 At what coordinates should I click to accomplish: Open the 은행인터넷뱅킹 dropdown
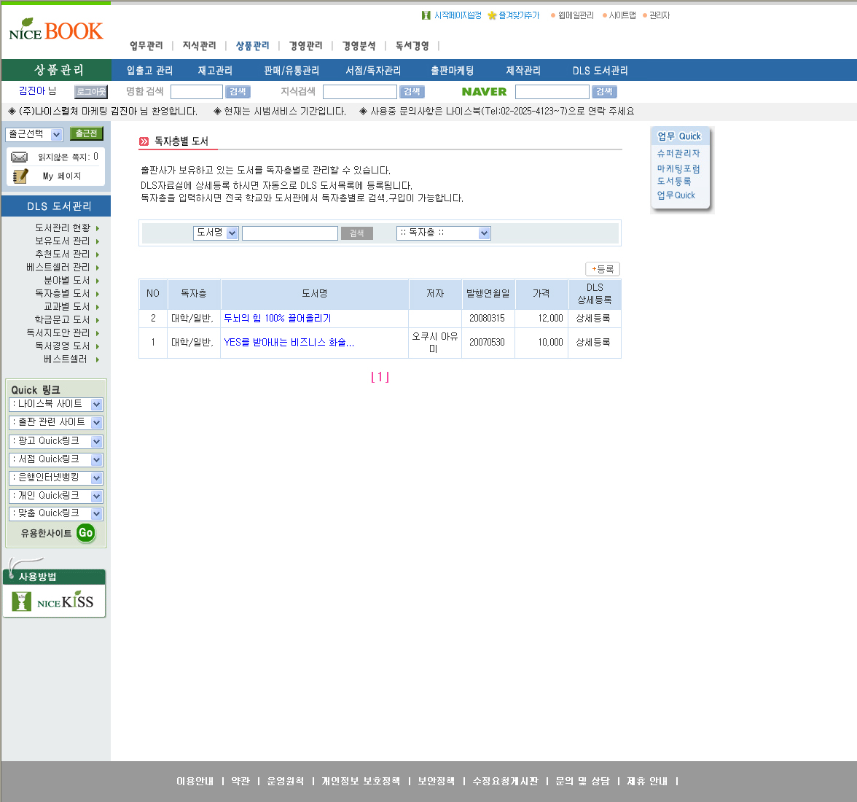[56, 478]
